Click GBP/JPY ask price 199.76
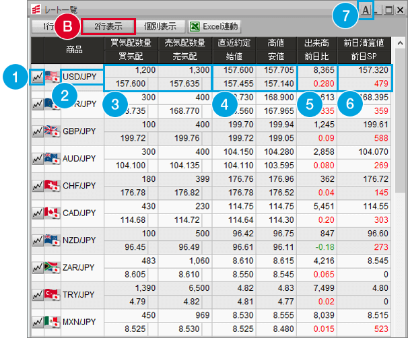This screenshot has width=408, height=338. (186, 138)
